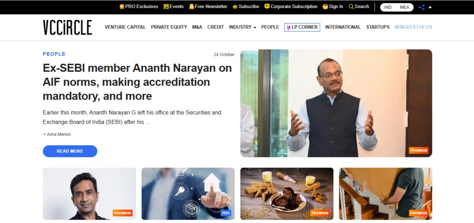Open Search via magnifier icon
This screenshot has width=474, height=223.
pos(351,7)
